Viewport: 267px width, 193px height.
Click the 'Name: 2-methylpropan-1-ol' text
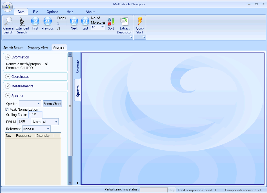(x=27, y=64)
